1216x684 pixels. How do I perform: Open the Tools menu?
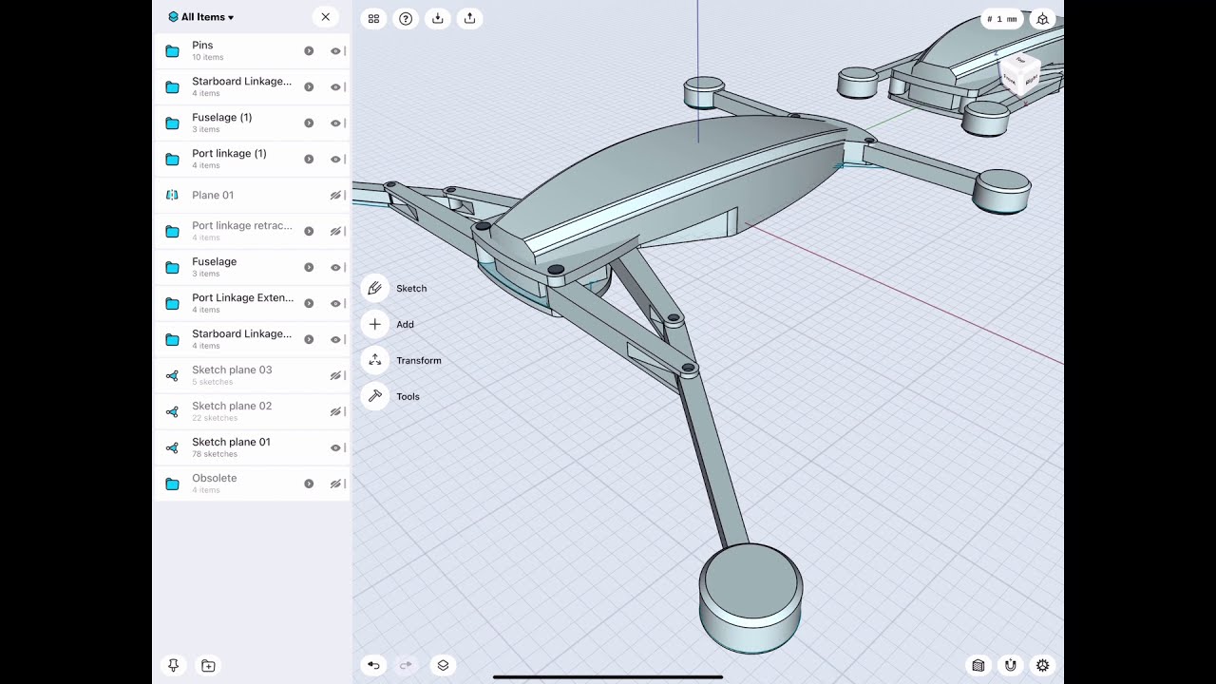[408, 397]
